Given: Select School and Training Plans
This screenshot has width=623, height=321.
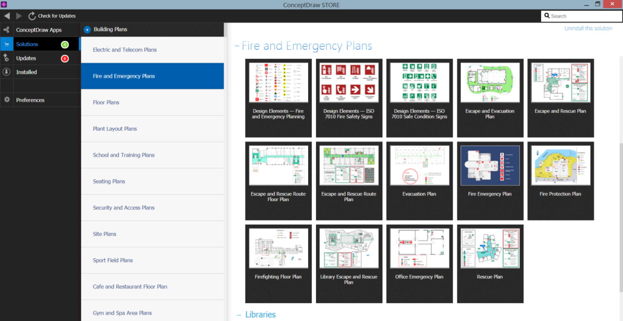Looking at the screenshot, I should (152, 155).
